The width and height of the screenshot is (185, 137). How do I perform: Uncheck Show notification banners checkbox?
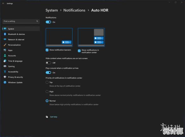click(x=47, y=50)
